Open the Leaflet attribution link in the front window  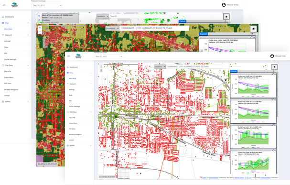[204, 178]
